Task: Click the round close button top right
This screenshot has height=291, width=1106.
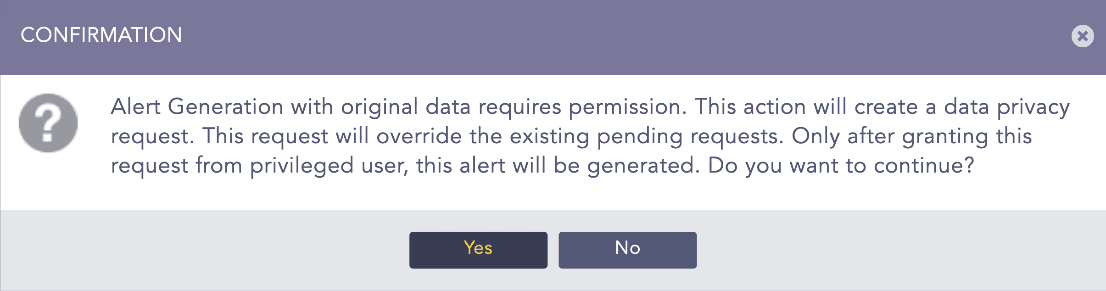Action: 1083,36
